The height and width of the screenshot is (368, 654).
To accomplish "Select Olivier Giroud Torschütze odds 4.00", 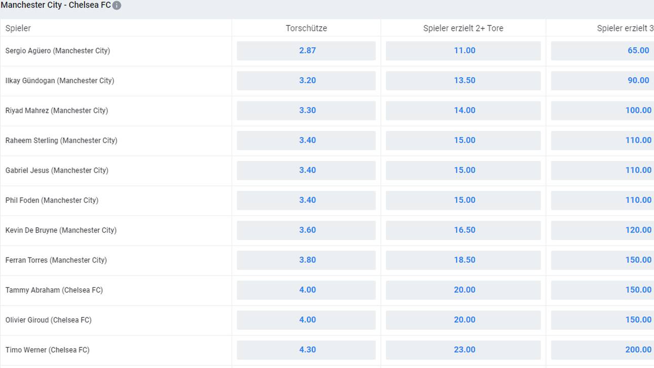I will (x=306, y=320).
